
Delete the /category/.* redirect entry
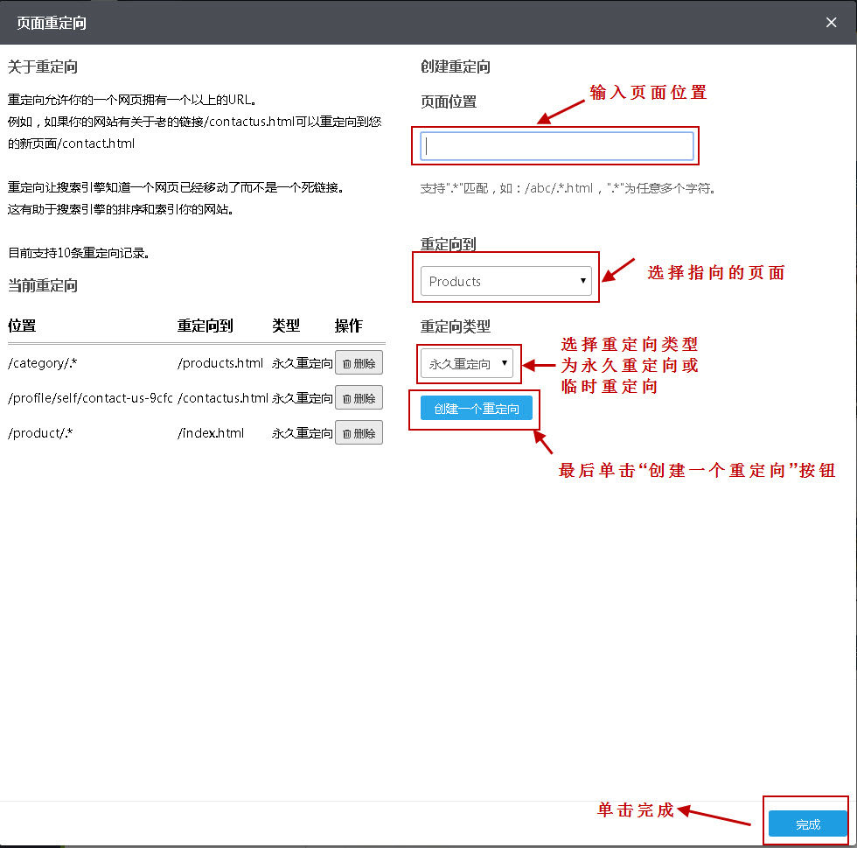tap(359, 363)
